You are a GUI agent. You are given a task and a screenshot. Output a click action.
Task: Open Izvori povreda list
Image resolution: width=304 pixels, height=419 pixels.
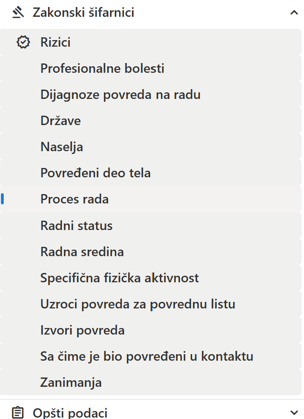pyautogui.click(x=151, y=330)
